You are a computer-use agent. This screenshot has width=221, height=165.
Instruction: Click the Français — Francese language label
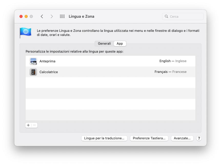pos(170,72)
